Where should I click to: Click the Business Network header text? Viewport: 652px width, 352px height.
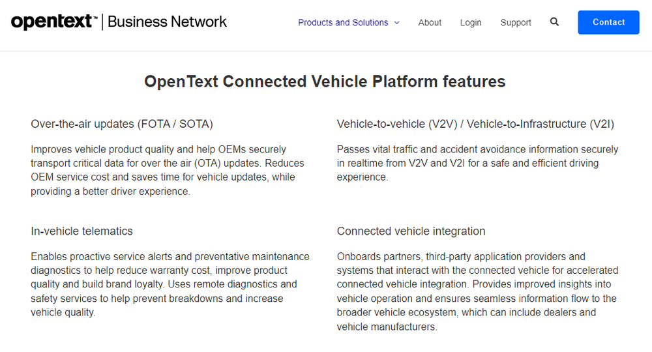(167, 22)
